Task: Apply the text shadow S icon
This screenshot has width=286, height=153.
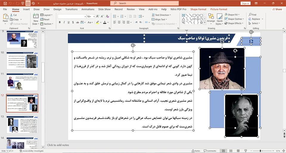Action: (73, 22)
